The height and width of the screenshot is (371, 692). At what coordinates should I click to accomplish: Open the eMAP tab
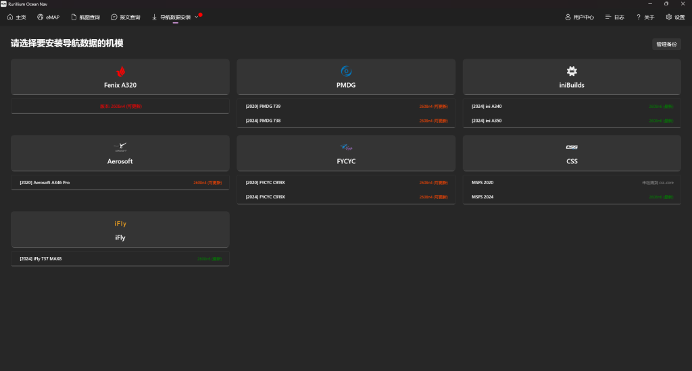[48, 17]
